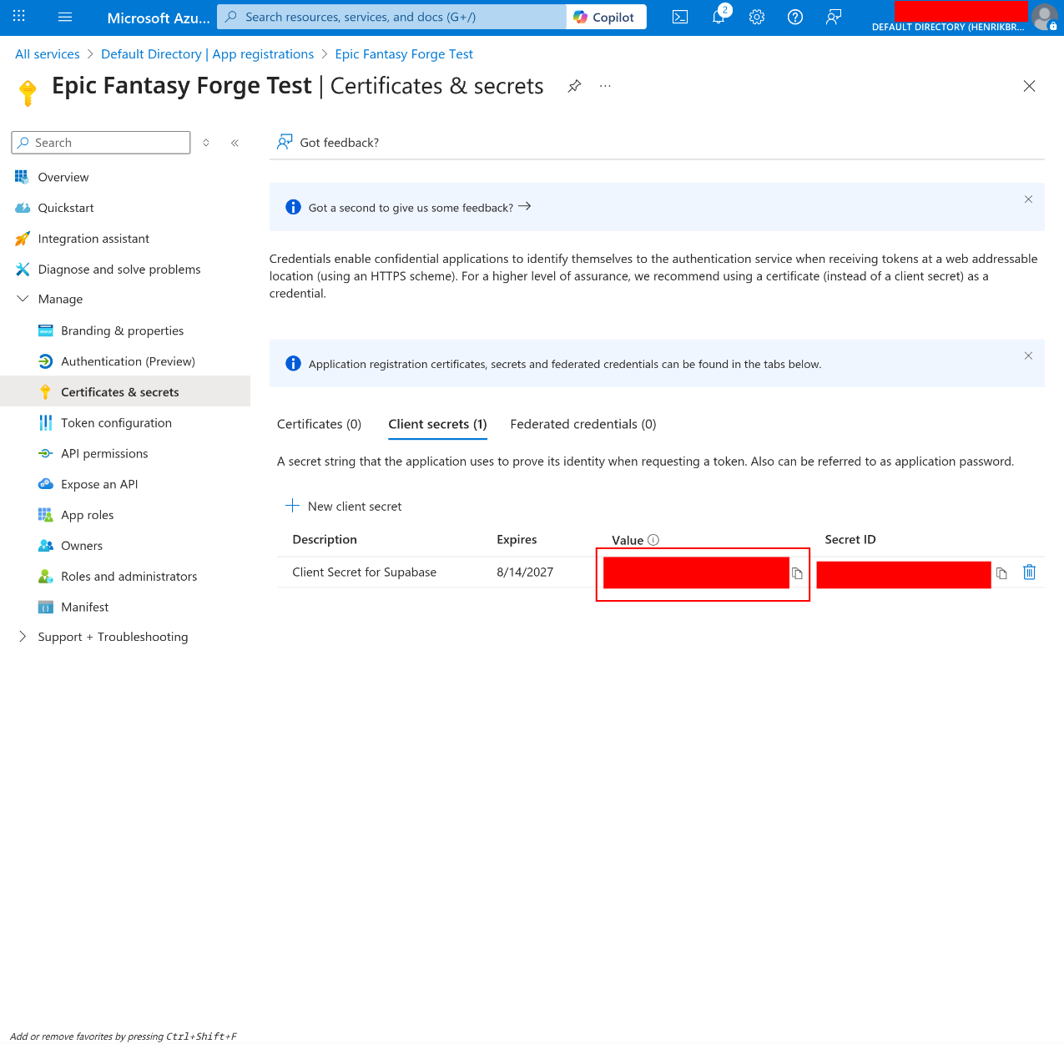The image size is (1064, 1044).
Task: Open the Send feedback icon
Action: pyautogui.click(x=833, y=17)
